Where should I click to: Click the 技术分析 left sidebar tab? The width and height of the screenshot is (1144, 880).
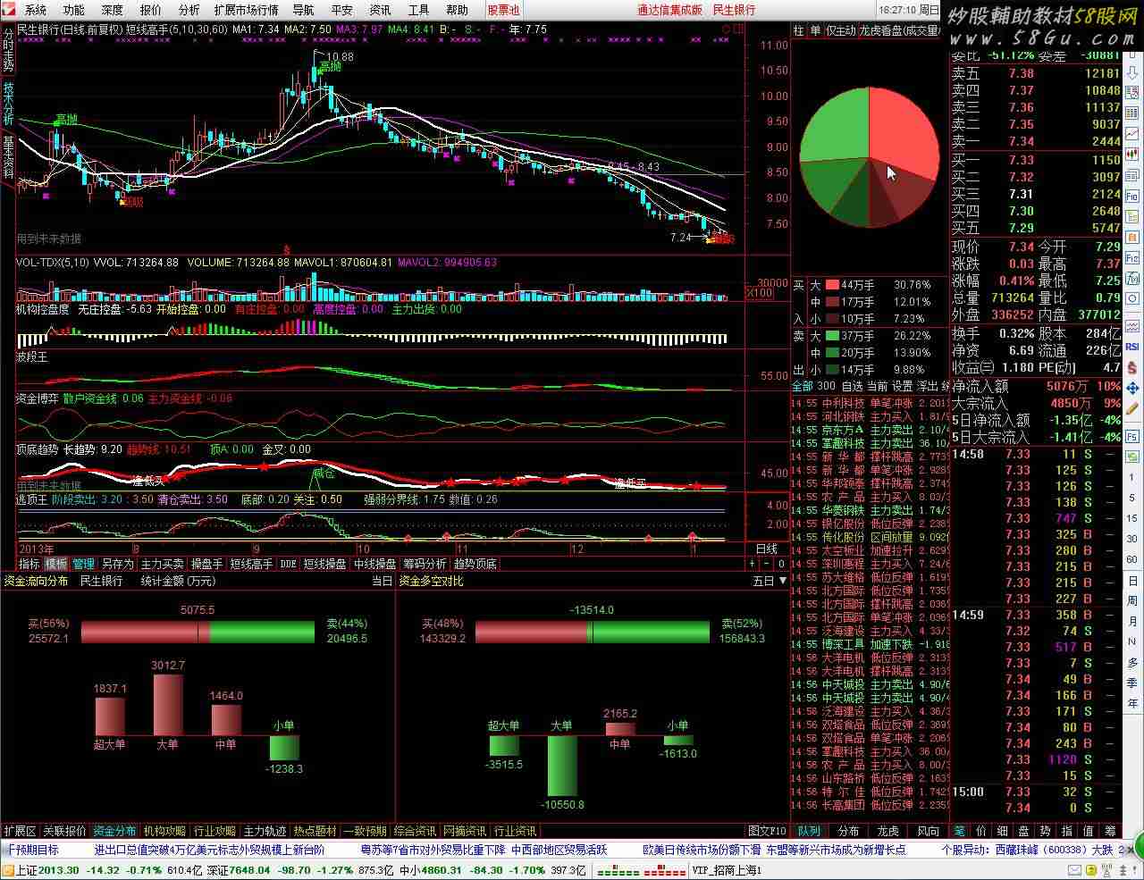8,104
